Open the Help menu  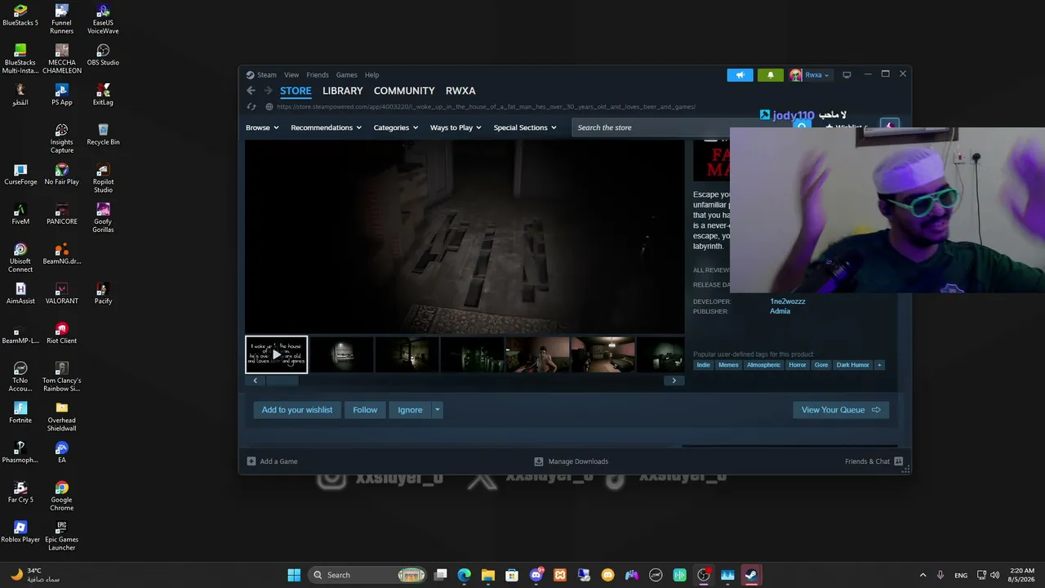[371, 75]
